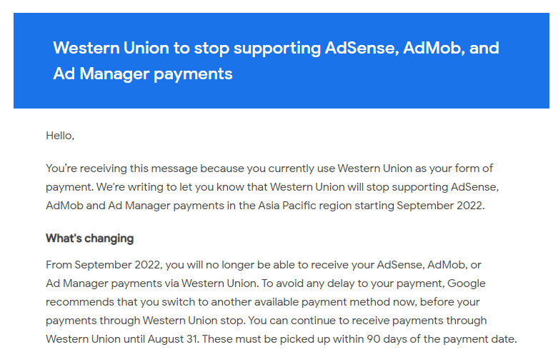558x357 pixels.
Task: Click the word "AdSense," in the first paragraph
Action: 474,187
